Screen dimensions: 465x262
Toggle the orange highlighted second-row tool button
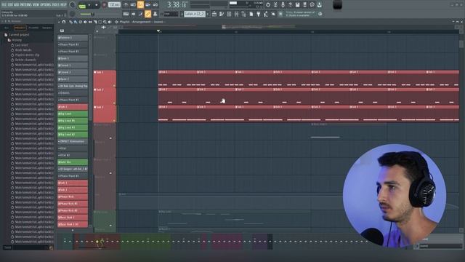[147, 14]
